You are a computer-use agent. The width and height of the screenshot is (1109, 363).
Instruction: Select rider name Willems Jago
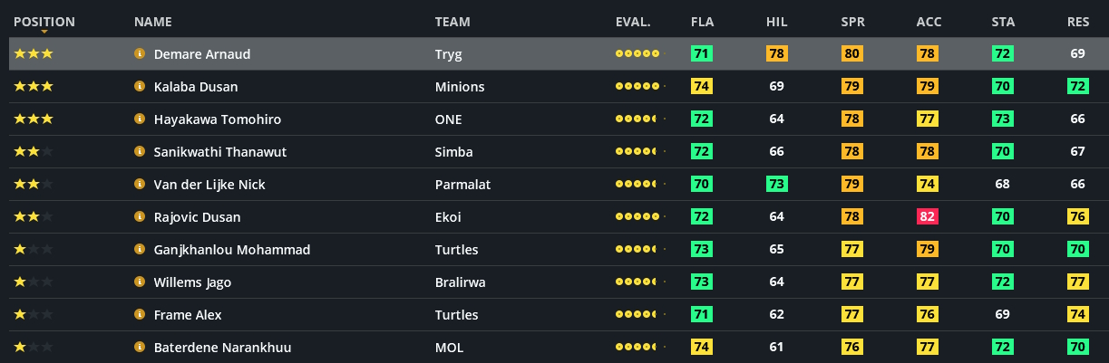pos(192,282)
